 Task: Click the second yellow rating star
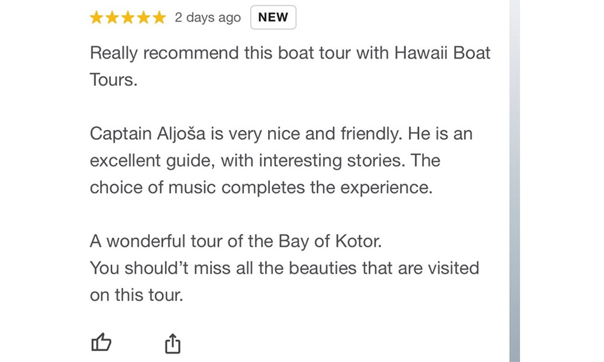click(112, 17)
